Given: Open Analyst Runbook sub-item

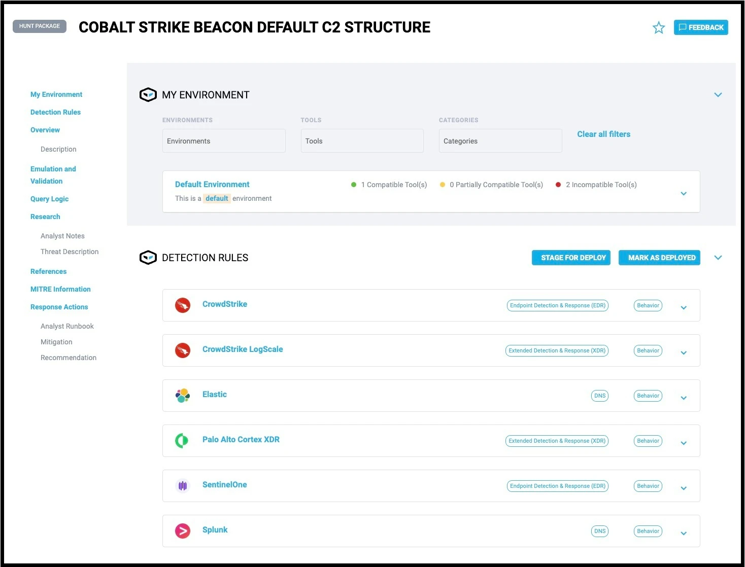Looking at the screenshot, I should coord(67,326).
